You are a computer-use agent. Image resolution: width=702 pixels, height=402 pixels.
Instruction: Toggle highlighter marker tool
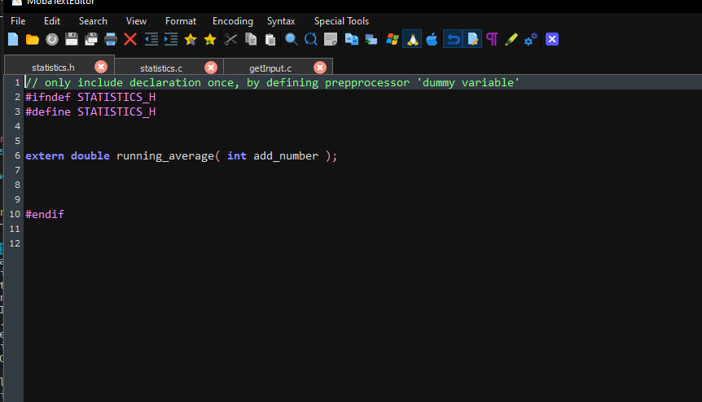pos(511,39)
